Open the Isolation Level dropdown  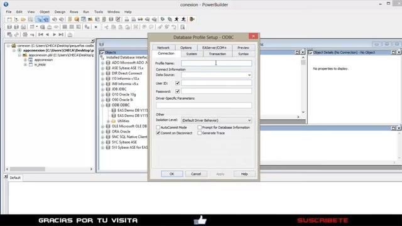click(x=249, y=121)
